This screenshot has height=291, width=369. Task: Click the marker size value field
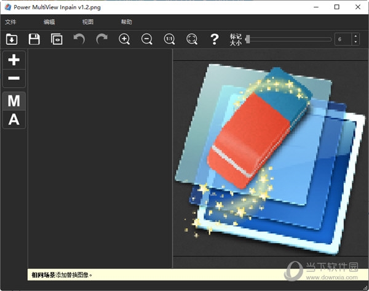(342, 39)
